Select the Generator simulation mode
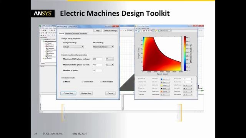The height and width of the screenshot is (138, 246). pos(82,82)
